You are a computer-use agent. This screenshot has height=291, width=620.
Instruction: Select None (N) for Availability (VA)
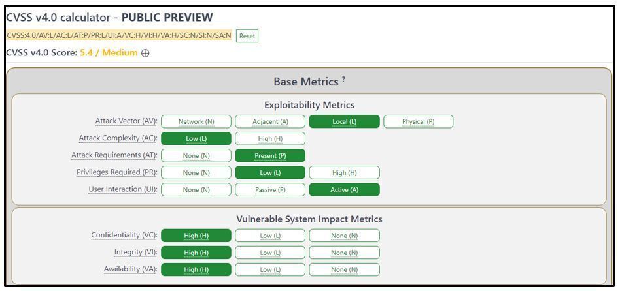344,269
